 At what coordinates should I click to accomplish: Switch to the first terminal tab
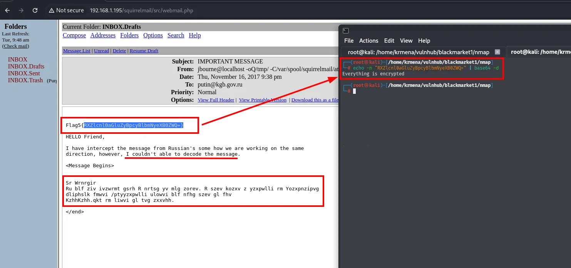pos(419,52)
